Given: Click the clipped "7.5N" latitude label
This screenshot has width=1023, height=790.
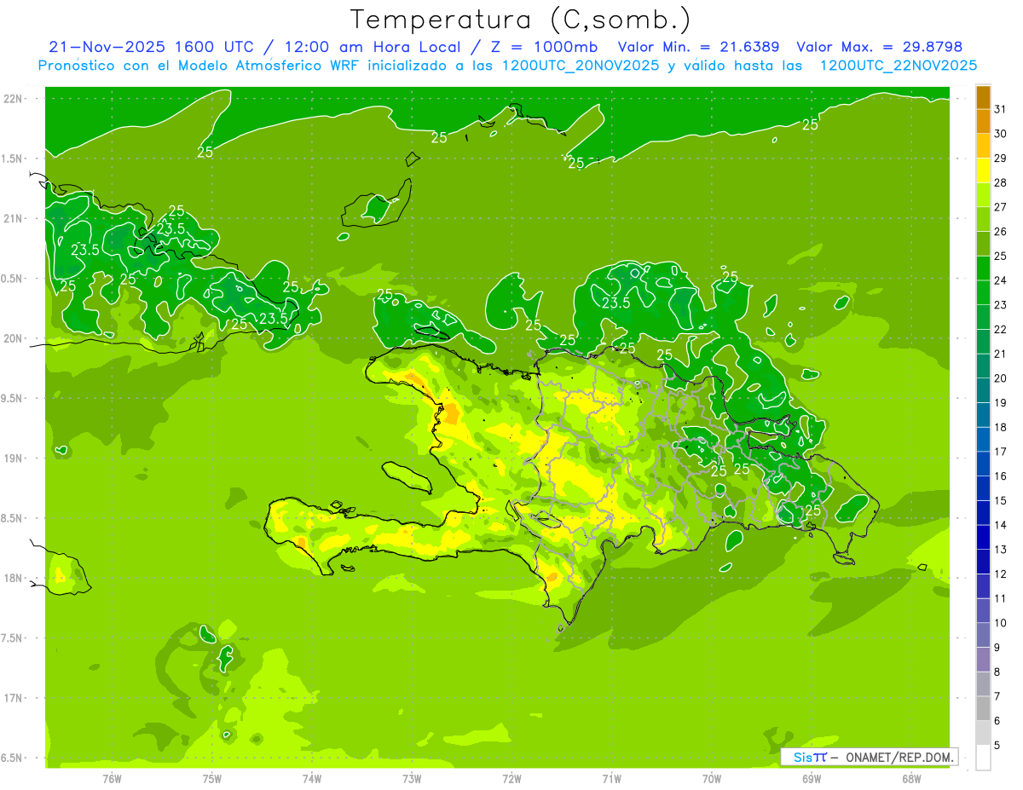Looking at the screenshot, I should tap(13, 638).
